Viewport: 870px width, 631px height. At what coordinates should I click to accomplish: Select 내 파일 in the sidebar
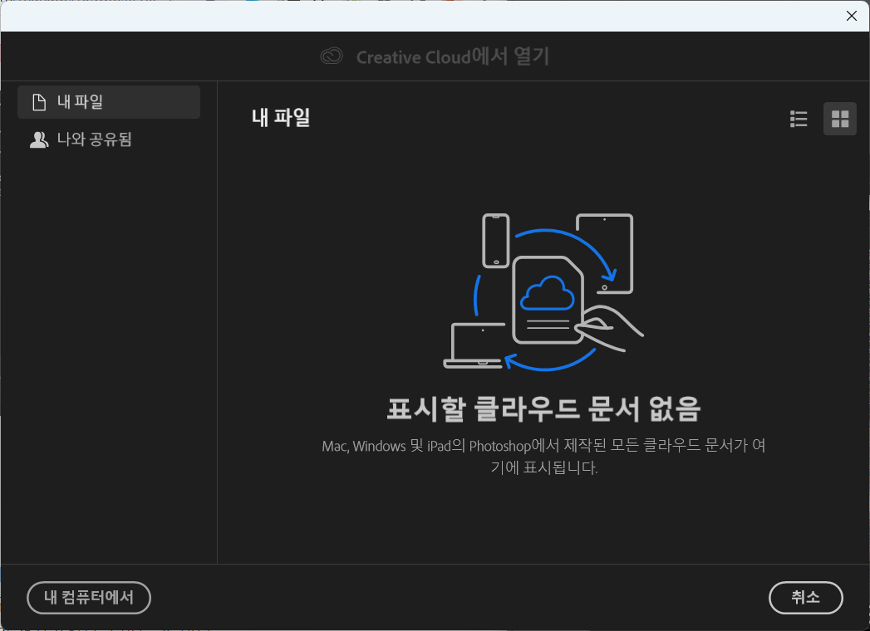pyautogui.click(x=109, y=102)
